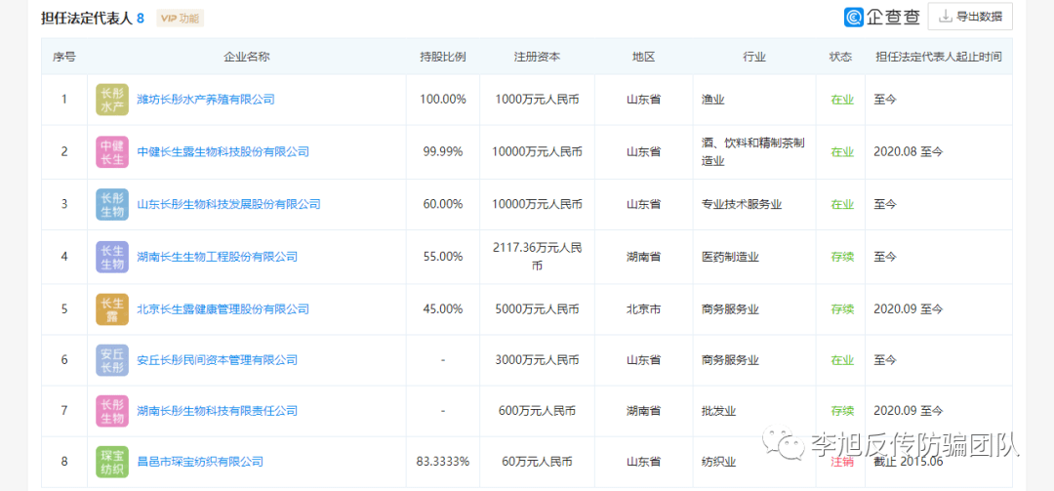Click the 中健长生 pink company logo icon

tap(112, 152)
